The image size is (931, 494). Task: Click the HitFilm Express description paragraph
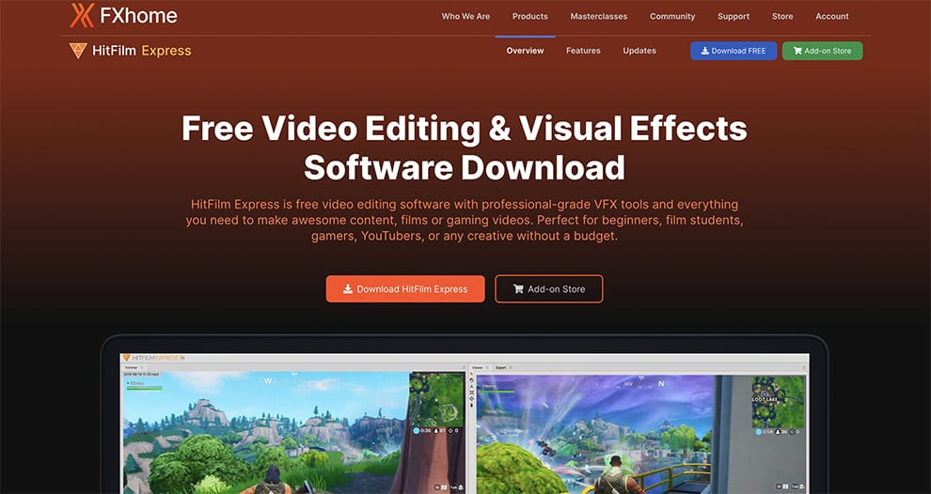[465, 220]
